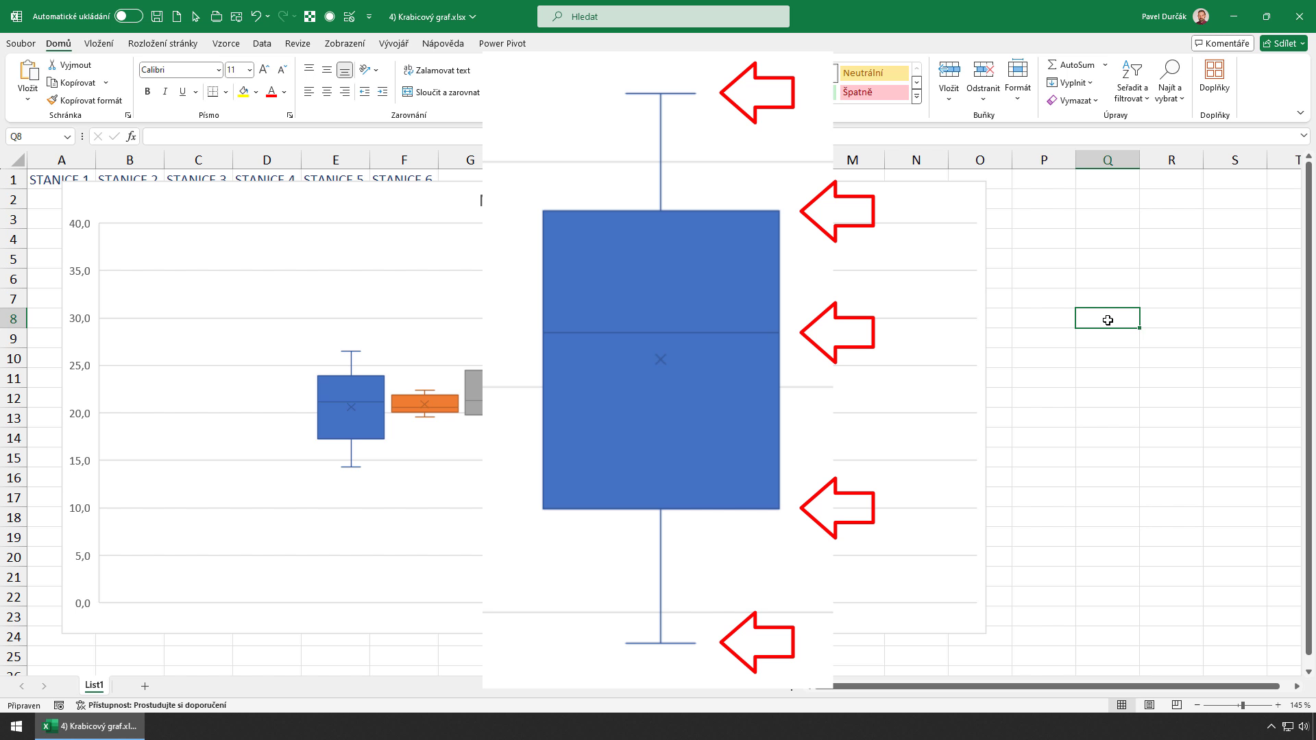
Task: Open the Power Pivot tab
Action: 502,43
